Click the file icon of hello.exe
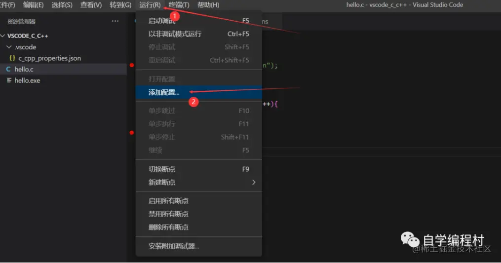This screenshot has height=263, width=501. click(9, 80)
